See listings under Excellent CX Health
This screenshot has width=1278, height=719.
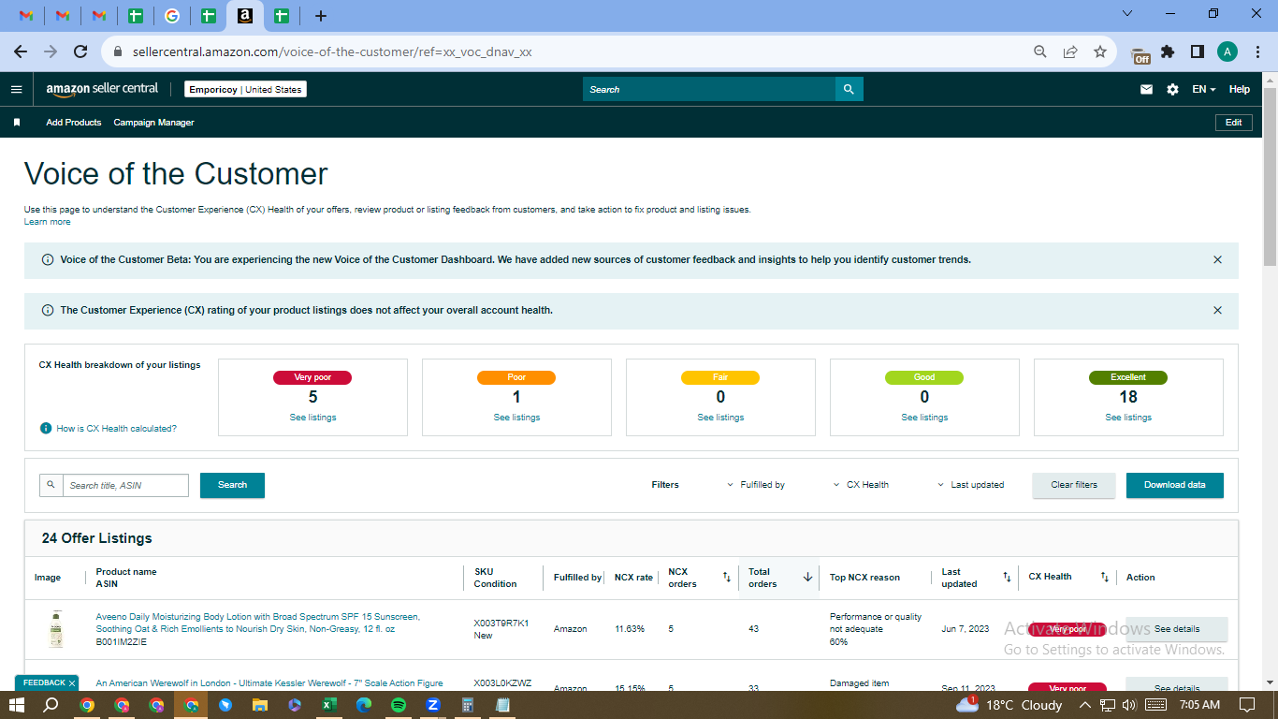(1128, 418)
